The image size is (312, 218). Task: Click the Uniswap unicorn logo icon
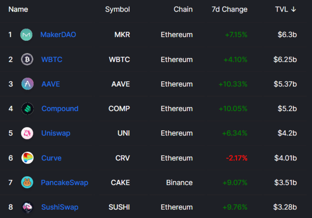tap(27, 133)
